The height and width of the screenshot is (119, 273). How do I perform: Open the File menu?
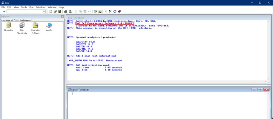[3, 7]
